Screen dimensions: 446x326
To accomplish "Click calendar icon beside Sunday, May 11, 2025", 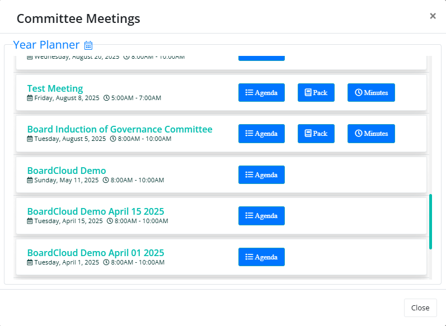I will pyautogui.click(x=30, y=180).
